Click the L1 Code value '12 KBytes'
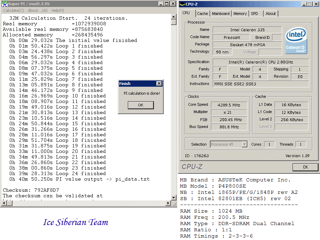320x240 pixels. pos(291,112)
